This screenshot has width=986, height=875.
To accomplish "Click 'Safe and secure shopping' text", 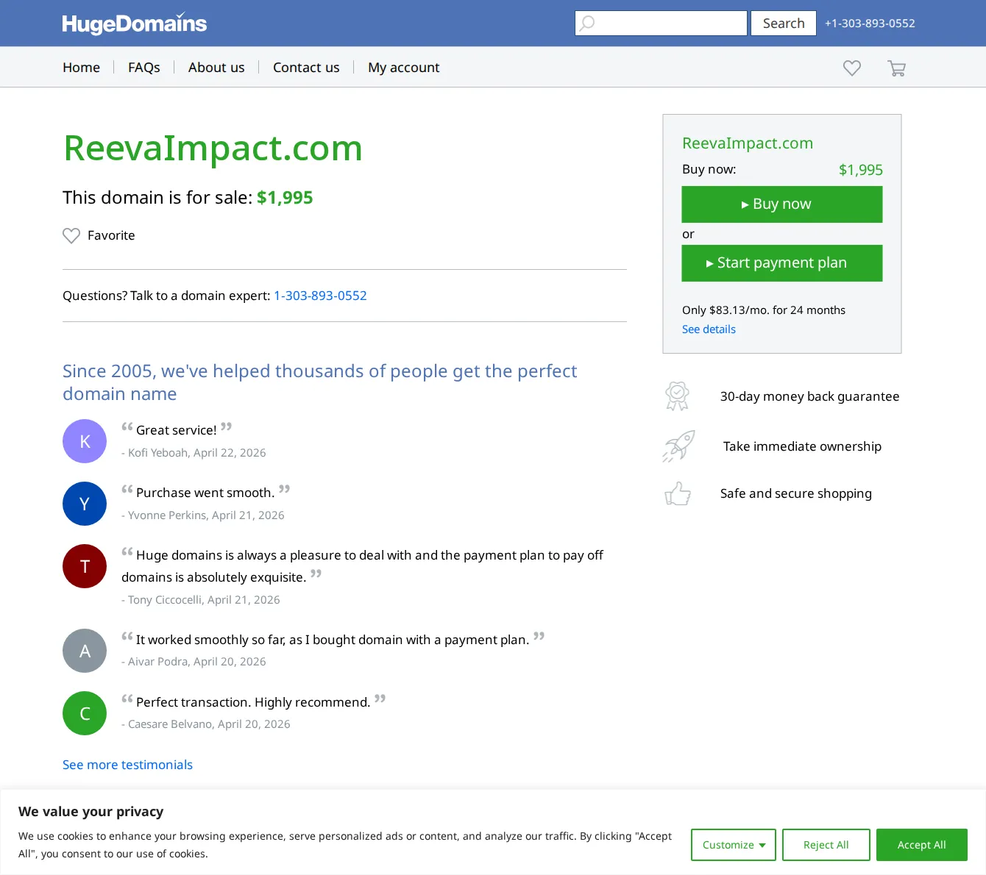I will (x=796, y=493).
